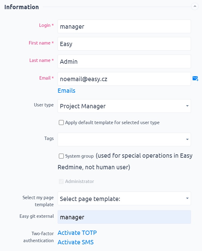This screenshot has width=202, height=251.
Task: Click the disabled Administrator checkbox
Action: click(61, 181)
